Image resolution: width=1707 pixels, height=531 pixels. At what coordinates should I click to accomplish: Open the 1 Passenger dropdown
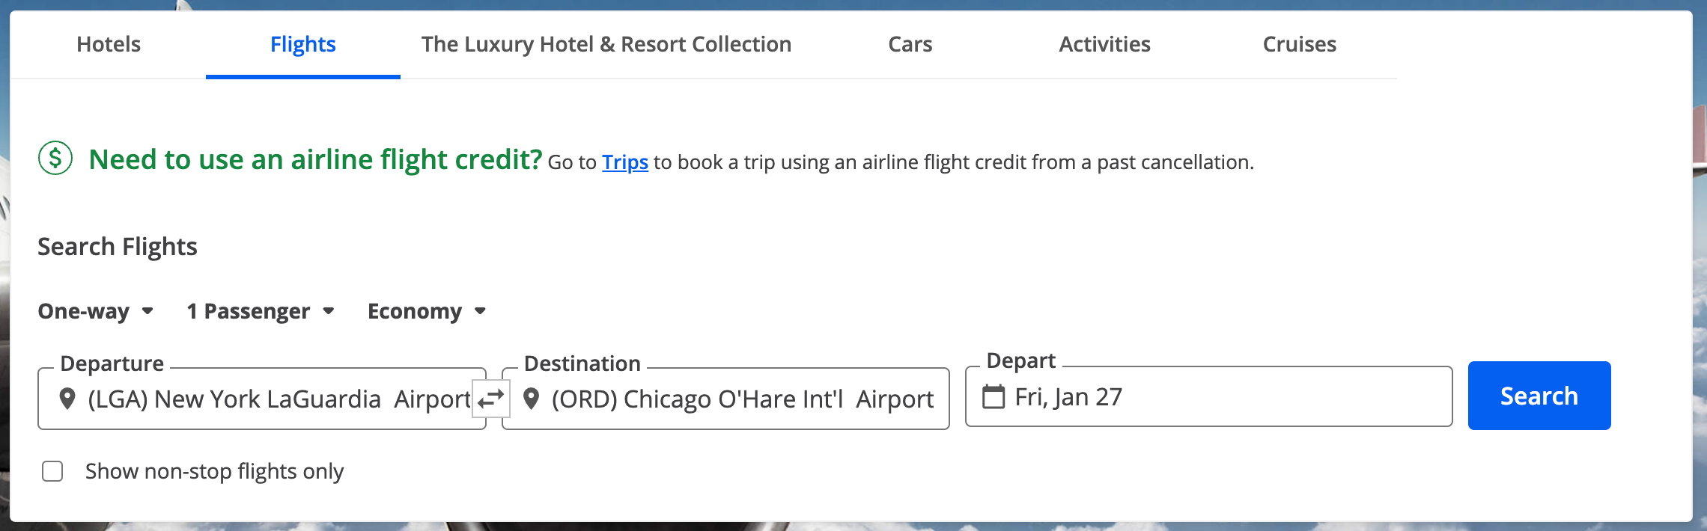261,311
